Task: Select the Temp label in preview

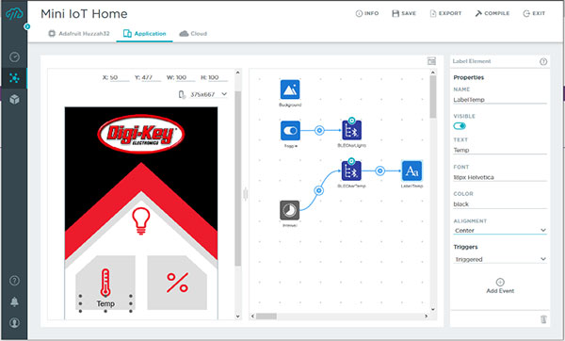Action: click(x=105, y=304)
